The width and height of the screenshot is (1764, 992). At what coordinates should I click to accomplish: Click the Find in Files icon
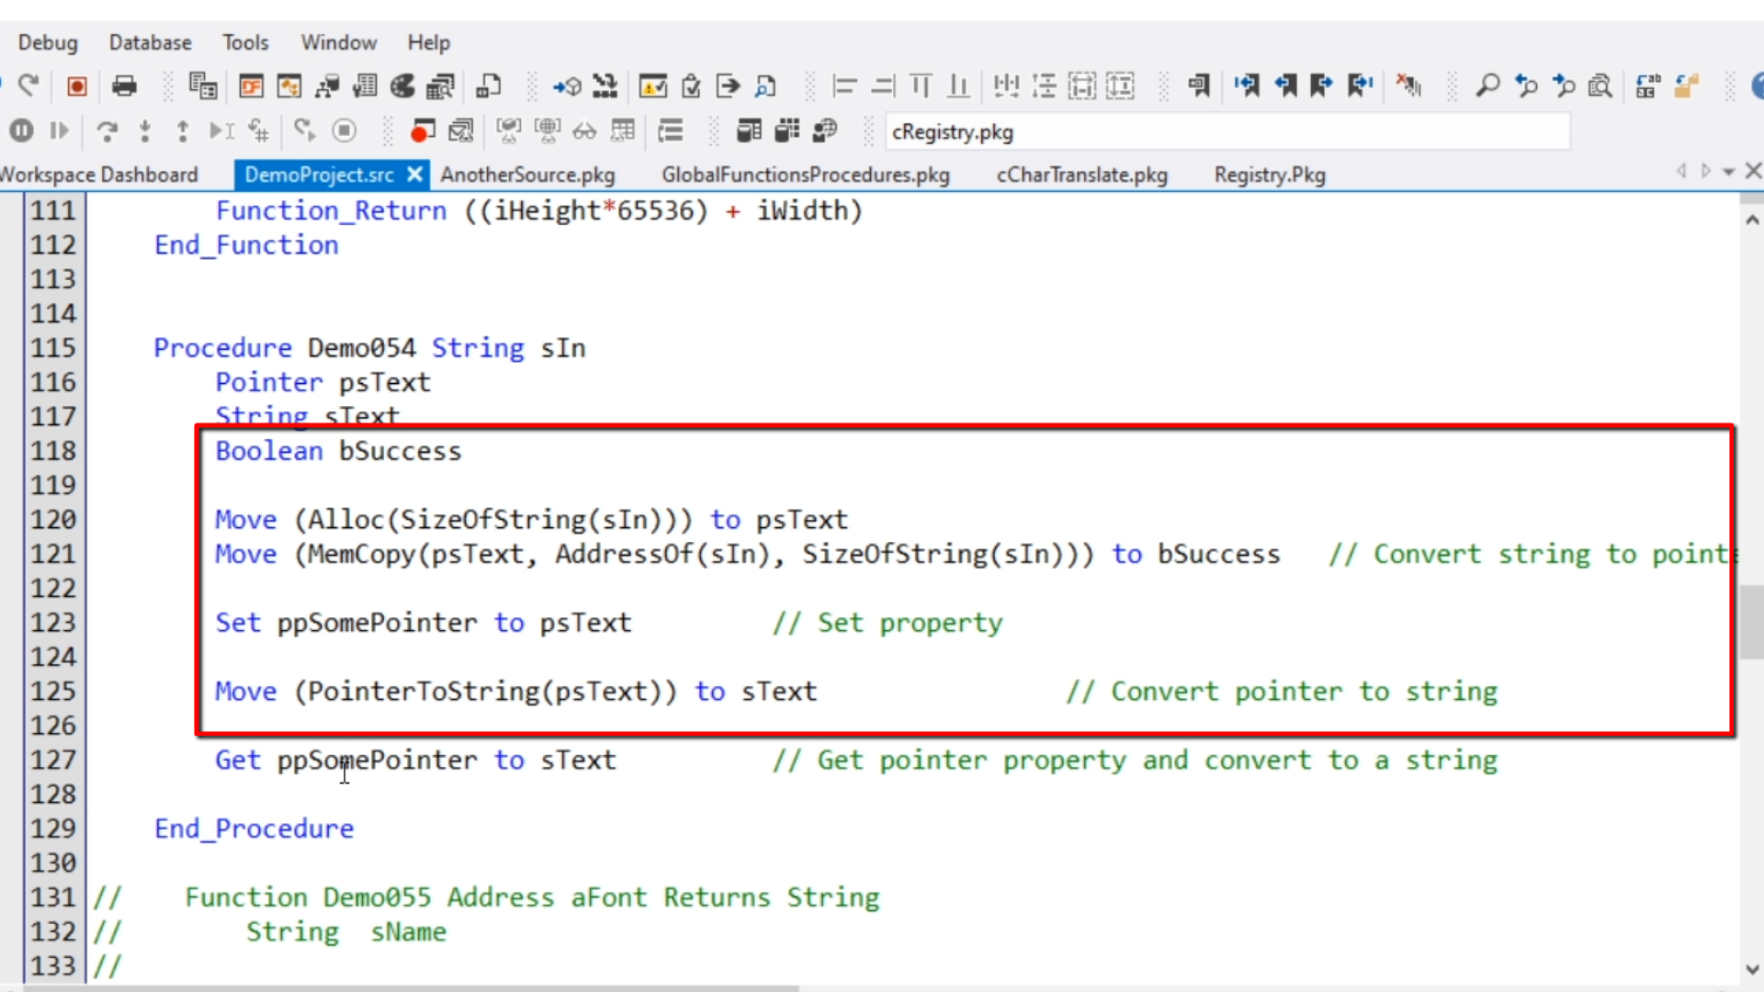pyautogui.click(x=1600, y=86)
